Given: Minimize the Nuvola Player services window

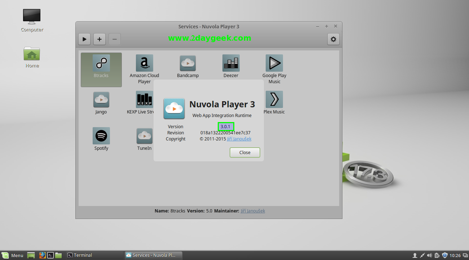Looking at the screenshot, I should 318,26.
